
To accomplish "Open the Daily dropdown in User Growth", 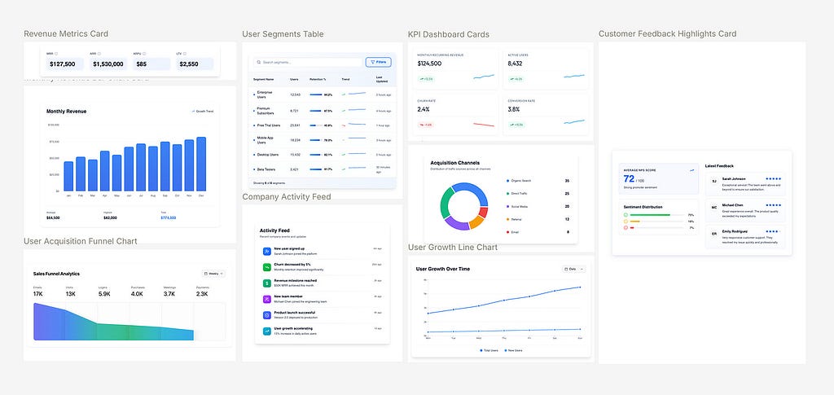I will click(573, 269).
